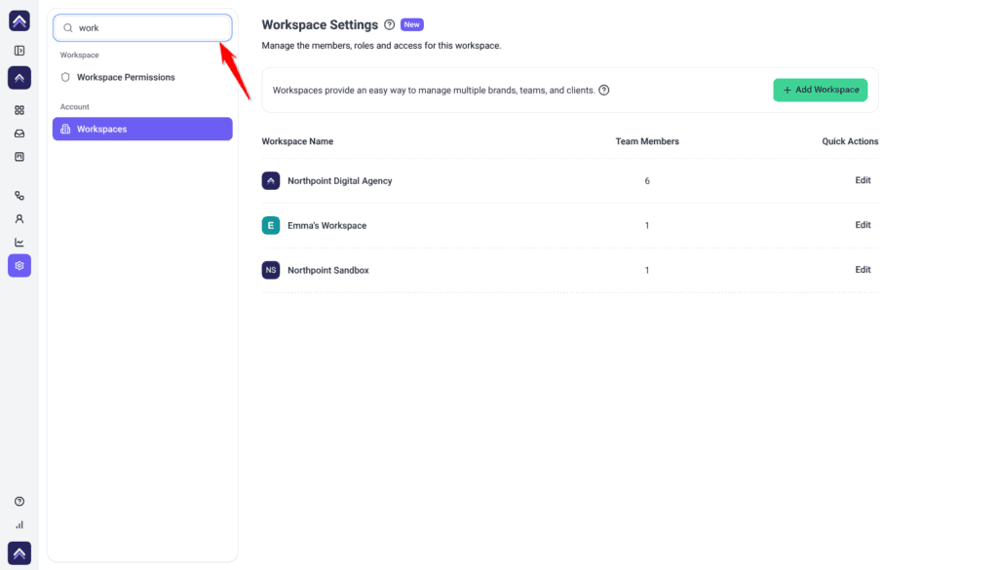Click the Northpoint Digital Agency logo icon
998x570 pixels.
click(271, 180)
